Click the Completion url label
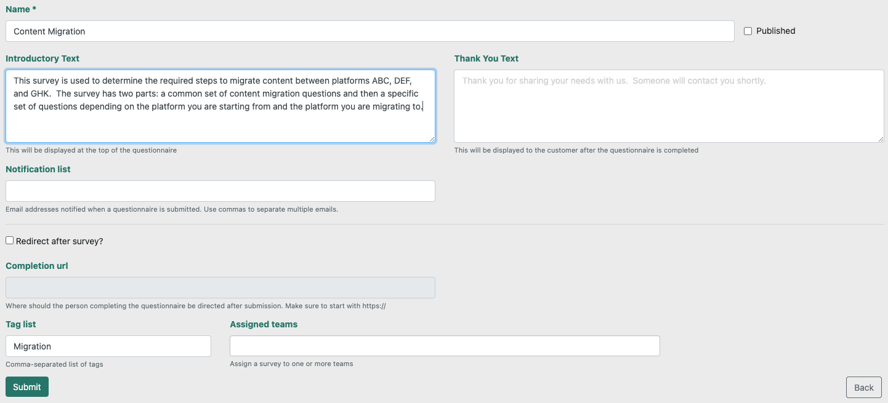This screenshot has height=403, width=888. (x=36, y=265)
